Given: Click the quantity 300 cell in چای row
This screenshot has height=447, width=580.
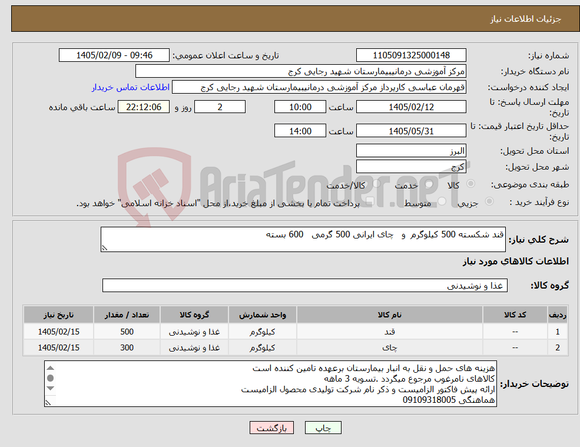Looking at the screenshot, I should click(127, 347).
